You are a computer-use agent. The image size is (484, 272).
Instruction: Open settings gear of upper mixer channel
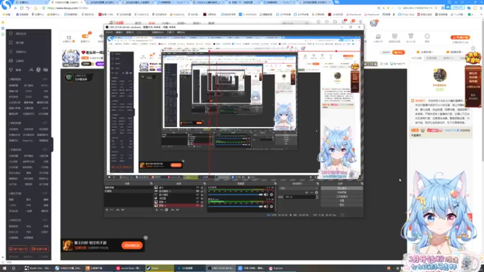pos(271,194)
